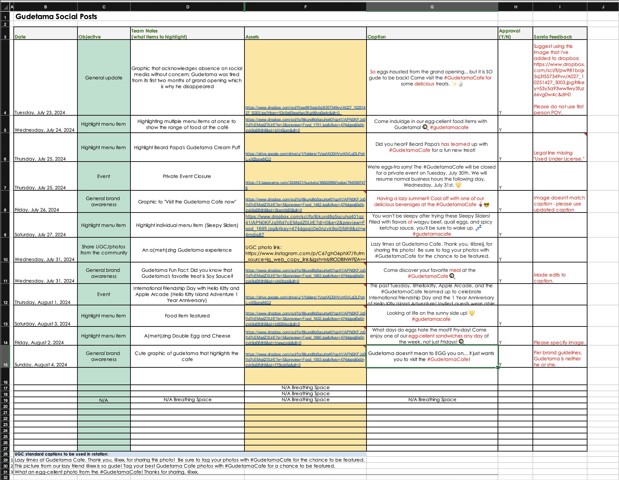Select 'Gudetama doesn't mean to EGG you on' caption

point(432,357)
